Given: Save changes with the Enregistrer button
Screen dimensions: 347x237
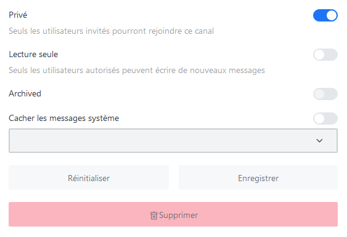Looking at the screenshot, I should point(258,177).
